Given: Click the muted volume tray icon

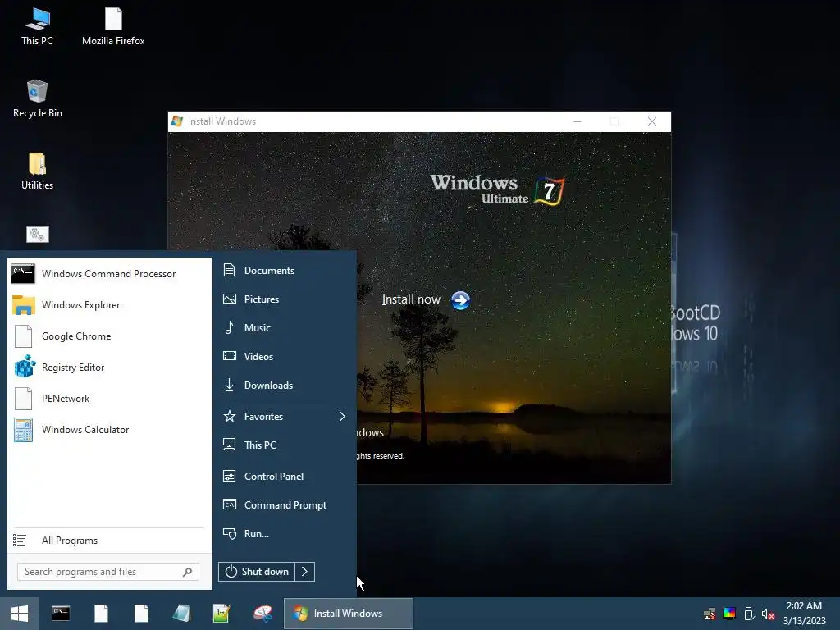Looking at the screenshot, I should click(768, 614).
